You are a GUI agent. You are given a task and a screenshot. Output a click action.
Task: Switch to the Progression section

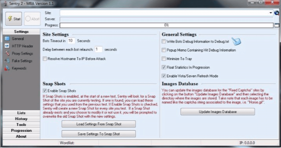point(21,131)
